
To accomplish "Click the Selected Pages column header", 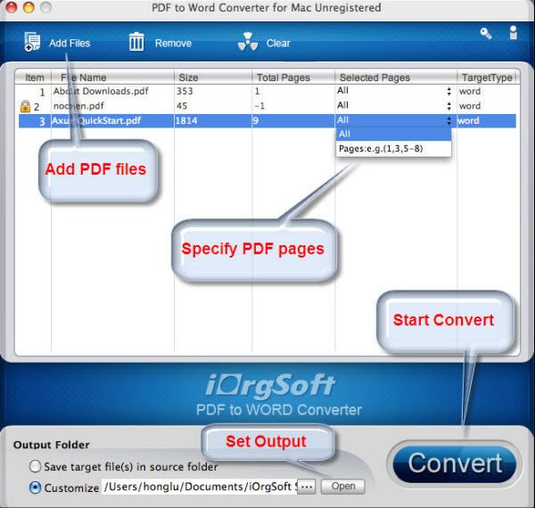I will point(395,78).
